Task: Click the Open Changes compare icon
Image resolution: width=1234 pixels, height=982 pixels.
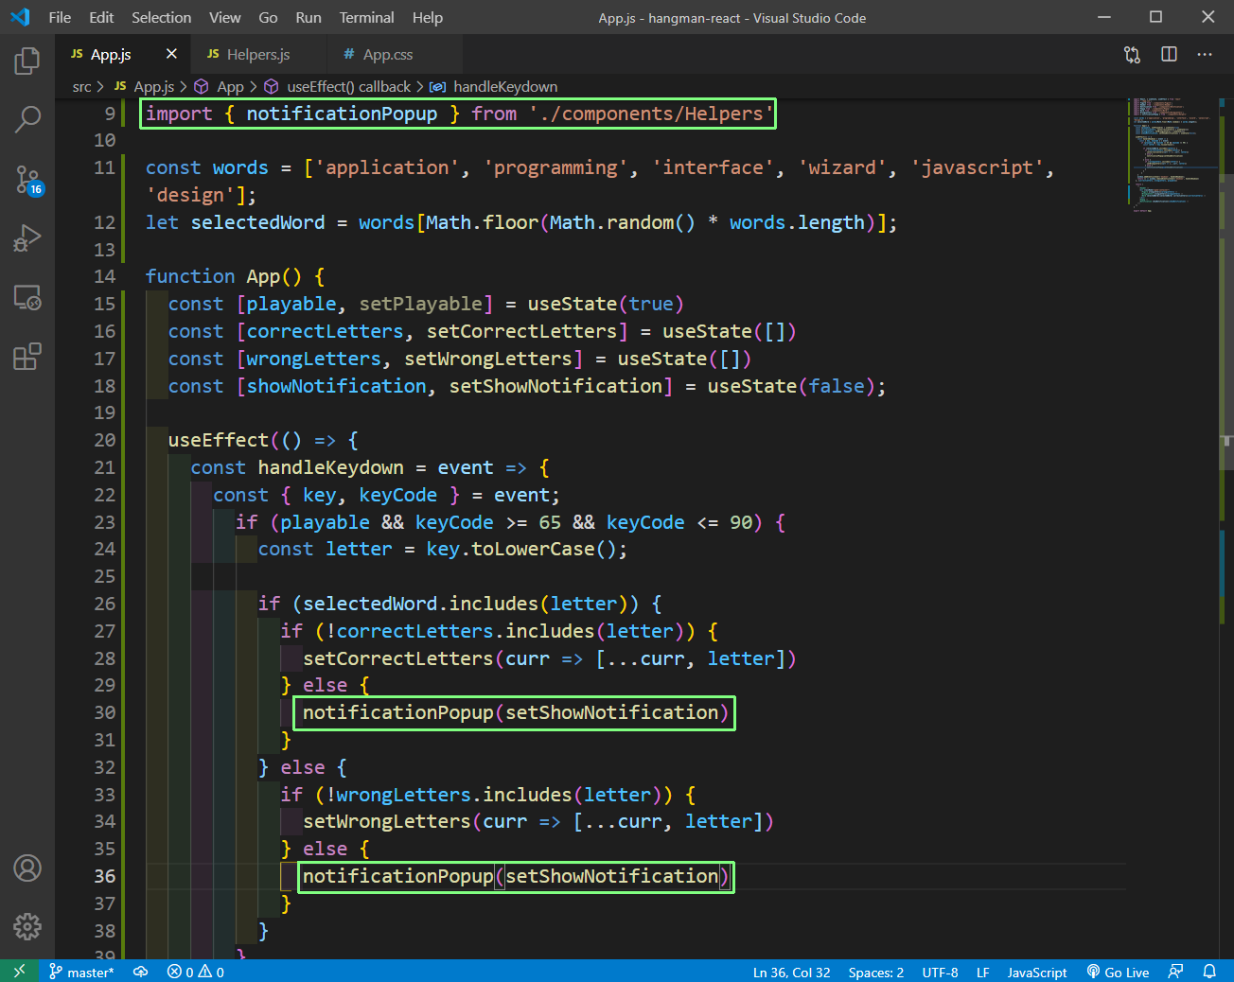Action: [1132, 55]
